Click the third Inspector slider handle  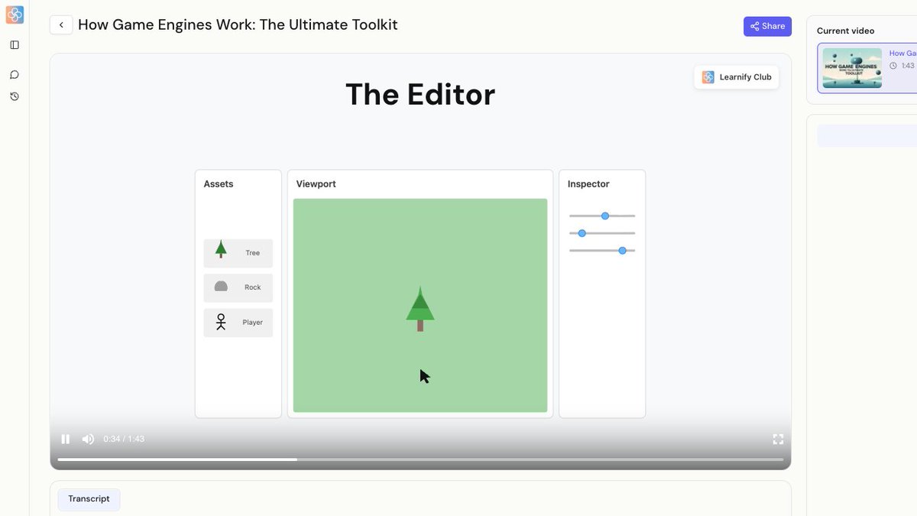[622, 251]
